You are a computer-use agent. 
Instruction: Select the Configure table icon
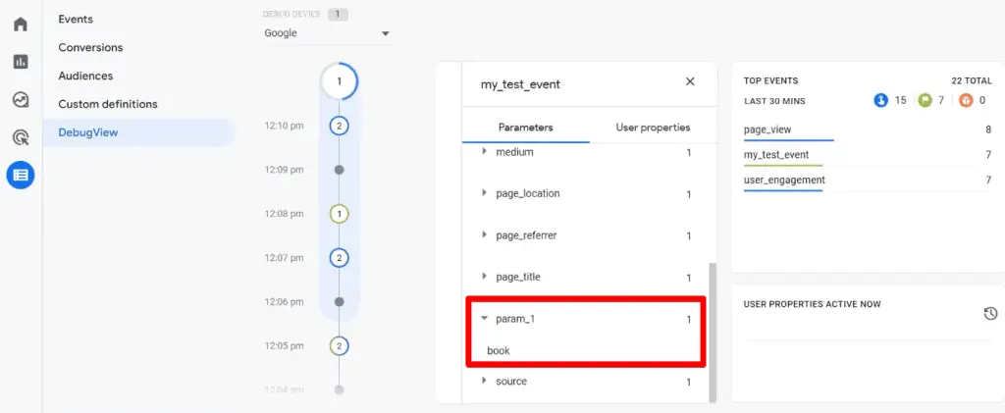click(x=21, y=175)
